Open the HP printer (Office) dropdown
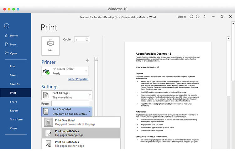This screenshot has width=235, height=154. (x=65, y=71)
